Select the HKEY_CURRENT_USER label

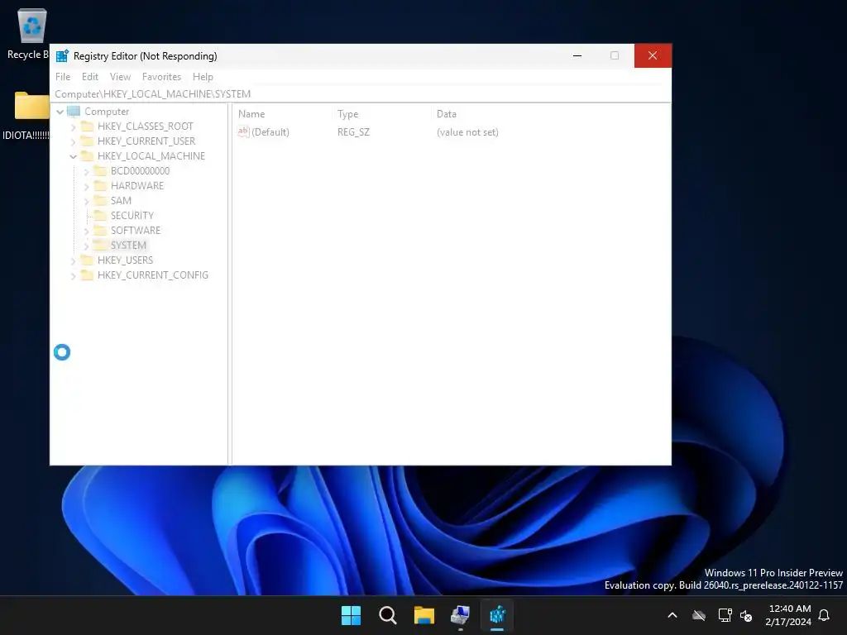[x=146, y=141]
